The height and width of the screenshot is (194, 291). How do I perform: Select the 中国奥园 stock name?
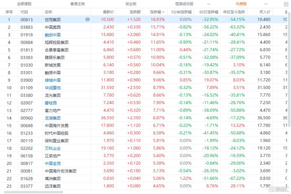point(53,27)
